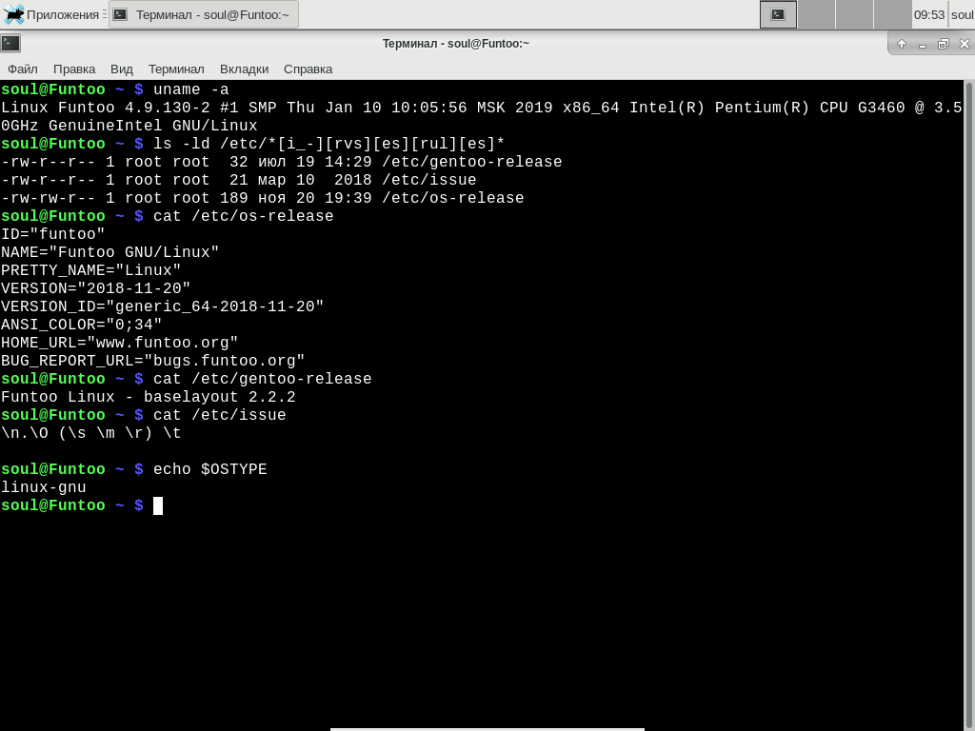Open the Вид menu

coord(122,69)
